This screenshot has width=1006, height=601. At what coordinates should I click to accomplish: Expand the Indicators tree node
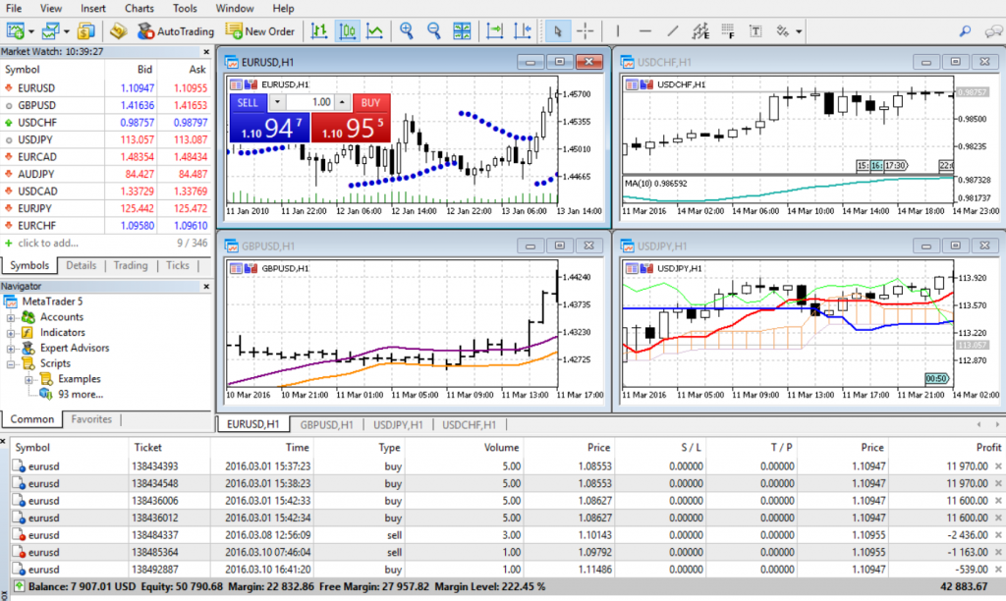(11, 333)
